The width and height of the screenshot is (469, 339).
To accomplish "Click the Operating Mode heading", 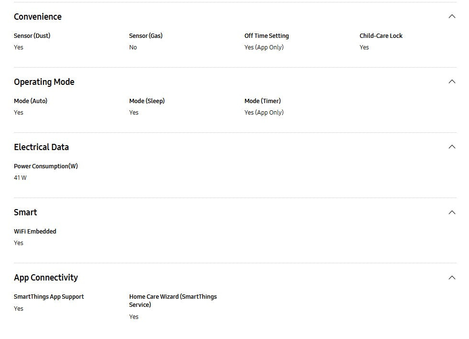I will [44, 82].
